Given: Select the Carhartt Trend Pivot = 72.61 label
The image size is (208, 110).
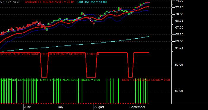Looking at the screenshot, I should pyautogui.click(x=50, y=2).
